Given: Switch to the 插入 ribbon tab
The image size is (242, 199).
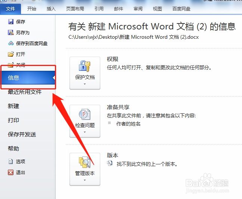Looking at the screenshot, I should tap(51, 9).
